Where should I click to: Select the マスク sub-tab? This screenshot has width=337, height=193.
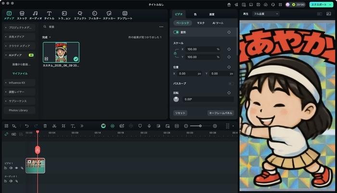(x=201, y=23)
